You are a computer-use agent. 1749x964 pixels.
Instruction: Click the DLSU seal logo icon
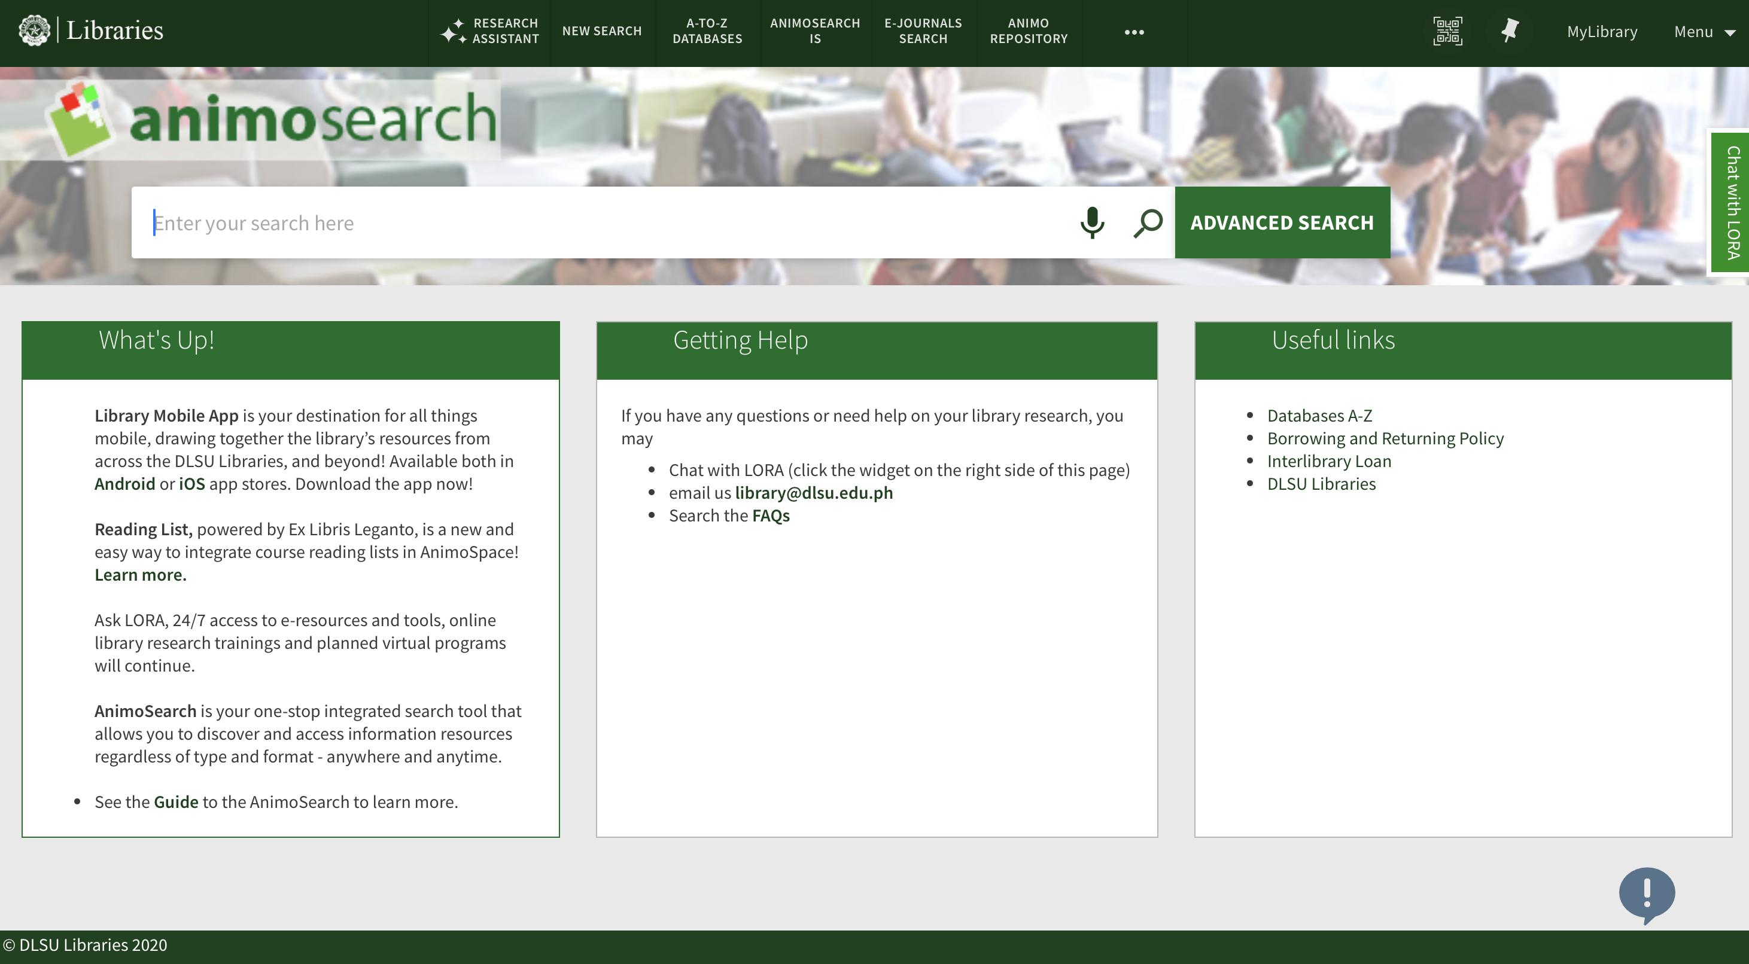pos(34,30)
